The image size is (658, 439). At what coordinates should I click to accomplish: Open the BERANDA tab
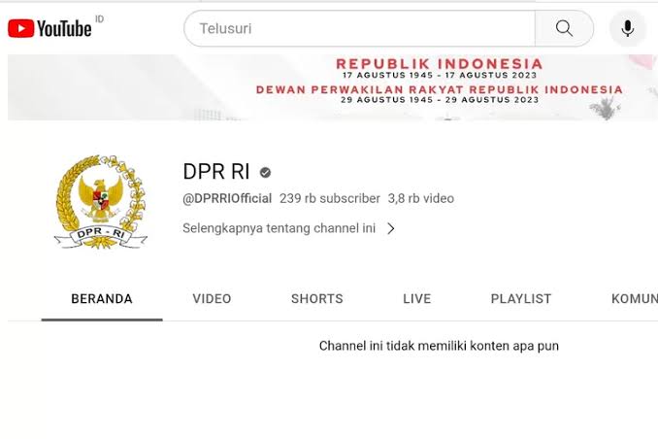(x=102, y=299)
